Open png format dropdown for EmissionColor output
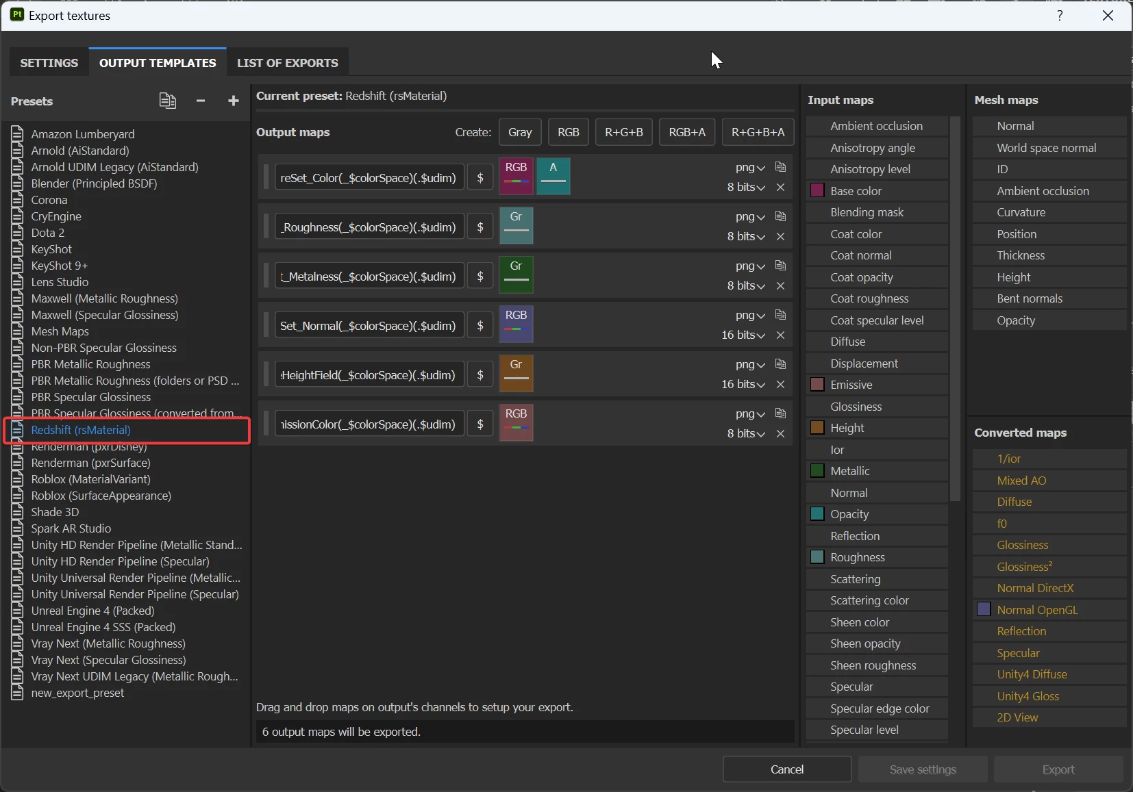Viewport: 1133px width, 792px height. (750, 414)
